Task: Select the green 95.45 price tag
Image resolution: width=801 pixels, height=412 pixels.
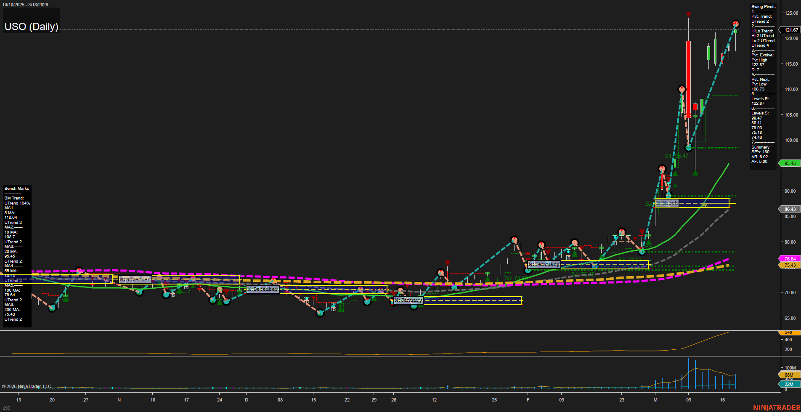Action: (790, 163)
